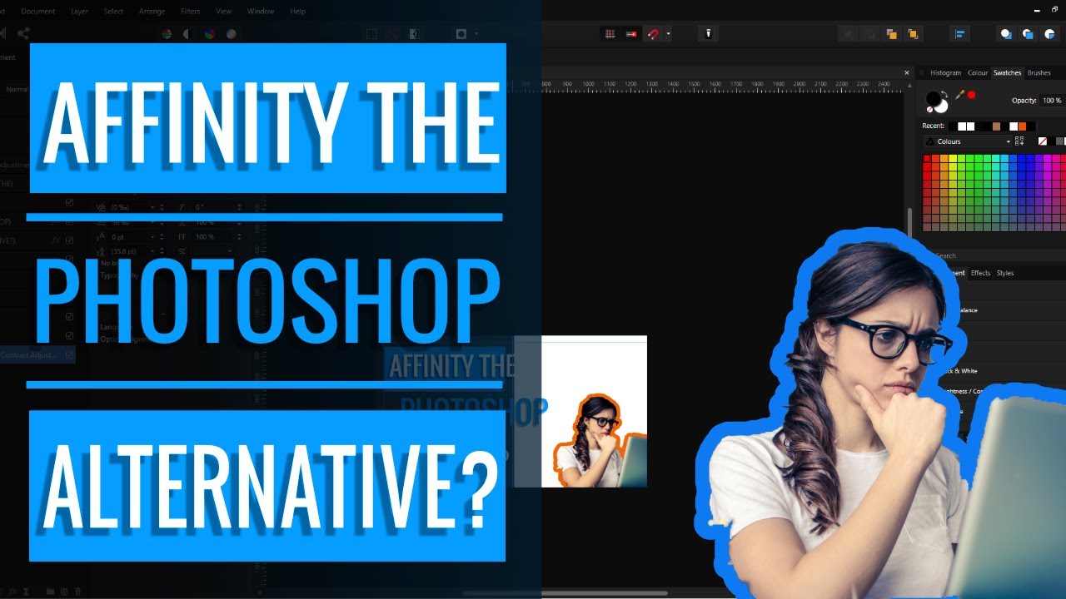Click the Select All marquee toolbar icon
This screenshot has width=1066, height=599.
(371, 34)
